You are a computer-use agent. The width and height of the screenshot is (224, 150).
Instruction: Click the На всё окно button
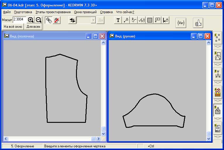[x=13, y=27]
